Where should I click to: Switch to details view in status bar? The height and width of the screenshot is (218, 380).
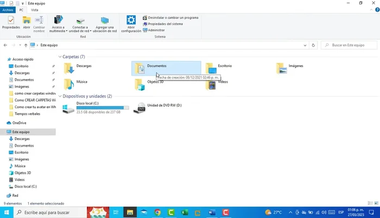pyautogui.click(x=370, y=203)
